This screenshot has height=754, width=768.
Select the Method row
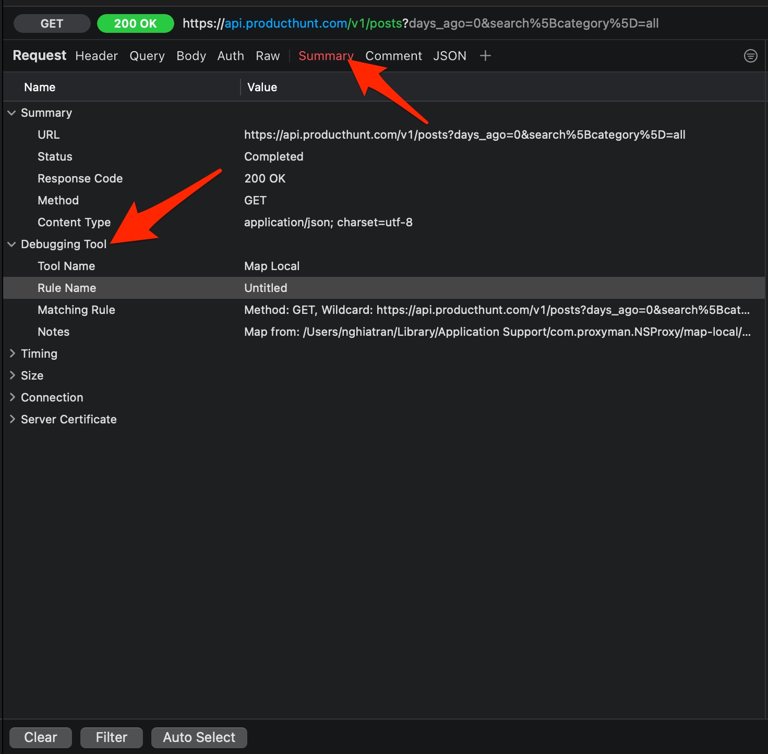click(384, 200)
